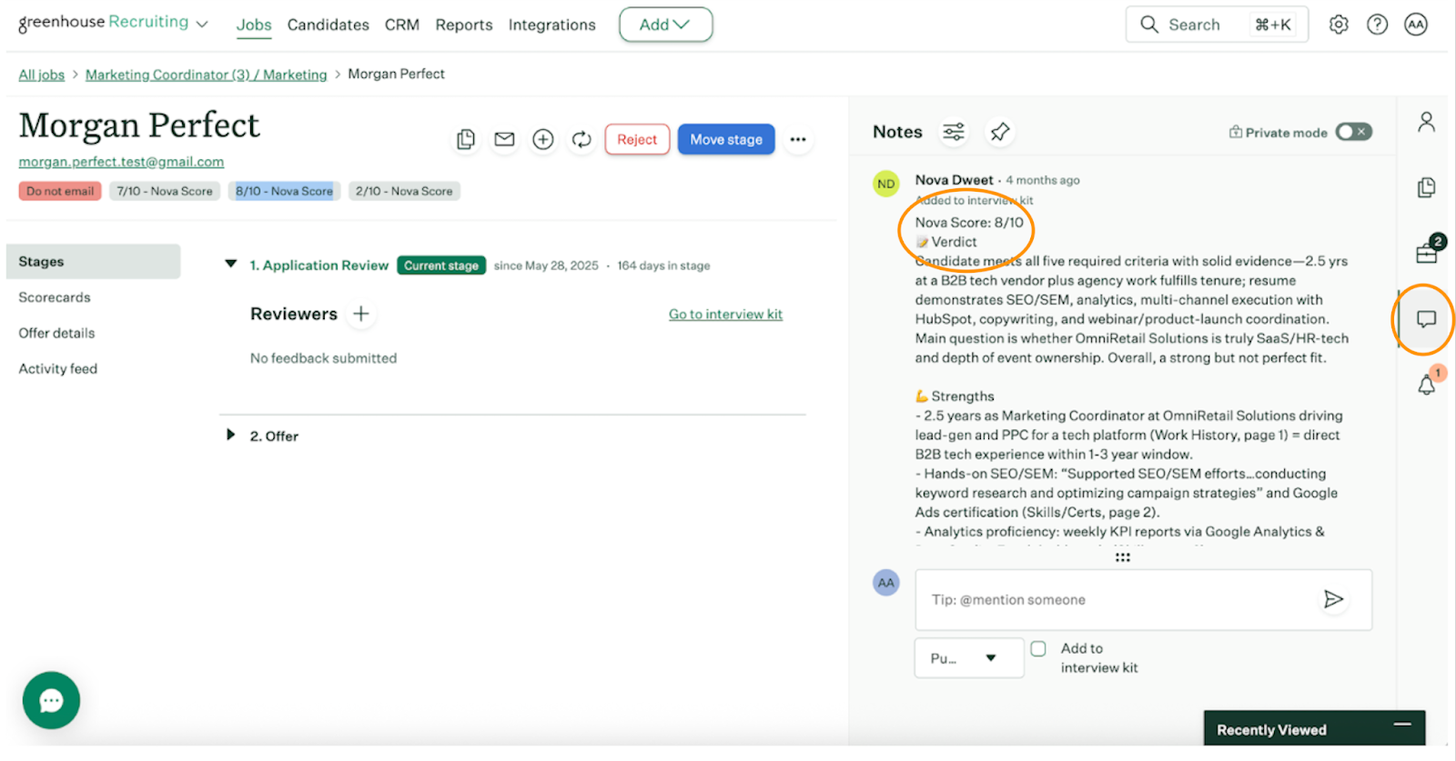1456x761 pixels.
Task: Toggle Private mode switch
Action: [x=1353, y=132]
